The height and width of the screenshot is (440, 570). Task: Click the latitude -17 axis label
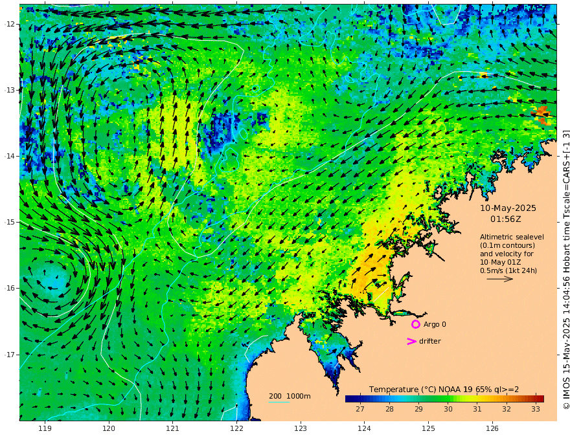coord(10,355)
